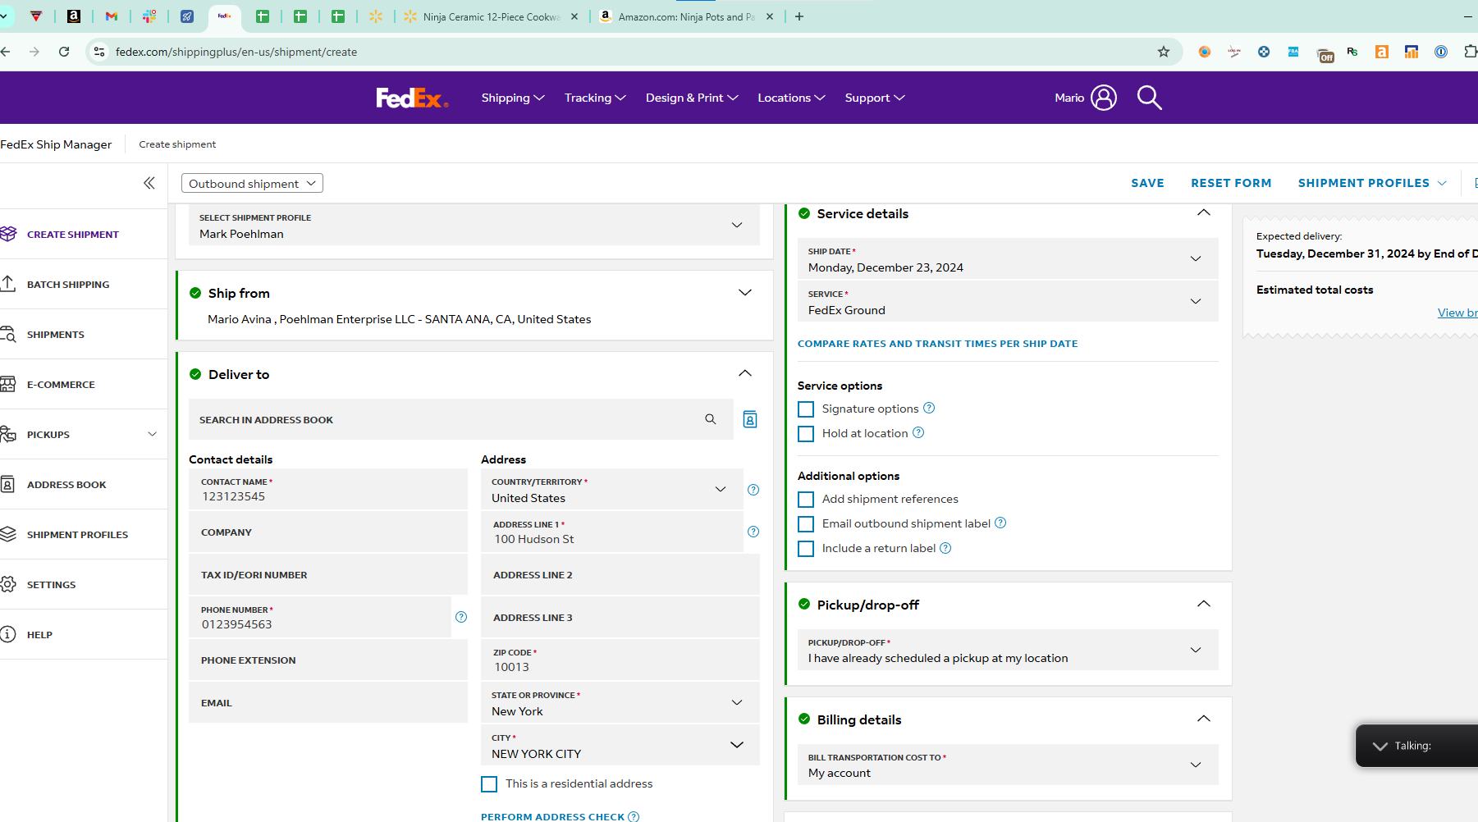Enable Signature options checkbox

tap(806, 409)
